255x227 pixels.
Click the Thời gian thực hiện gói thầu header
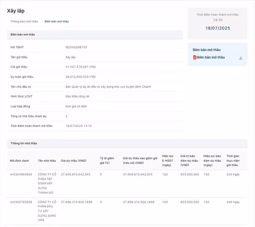233,160
